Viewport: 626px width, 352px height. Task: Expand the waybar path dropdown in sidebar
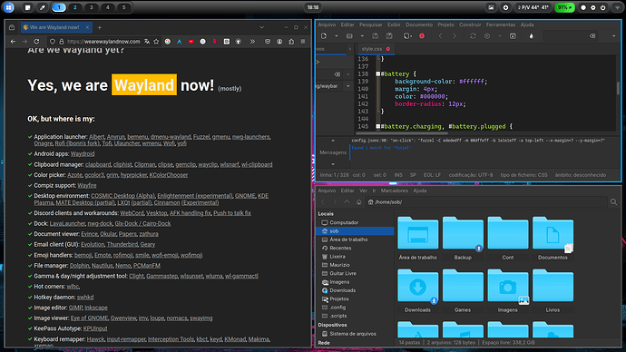348,86
